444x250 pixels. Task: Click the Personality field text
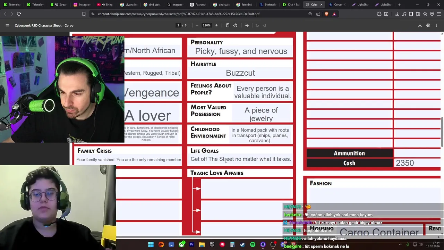(x=241, y=51)
